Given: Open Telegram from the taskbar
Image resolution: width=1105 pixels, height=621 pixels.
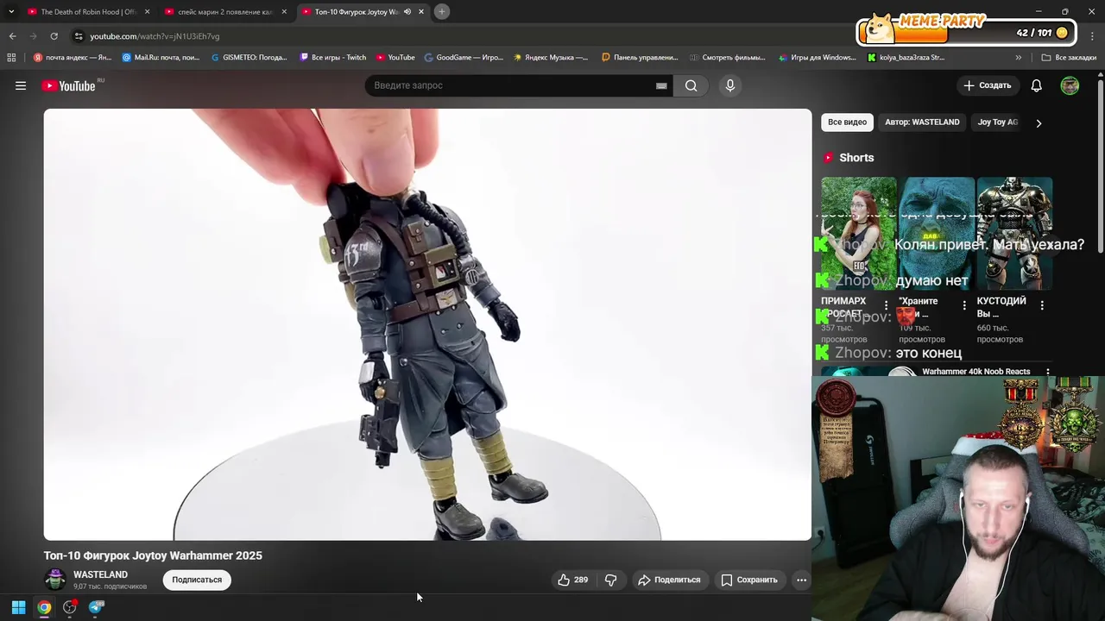Looking at the screenshot, I should coord(96,607).
